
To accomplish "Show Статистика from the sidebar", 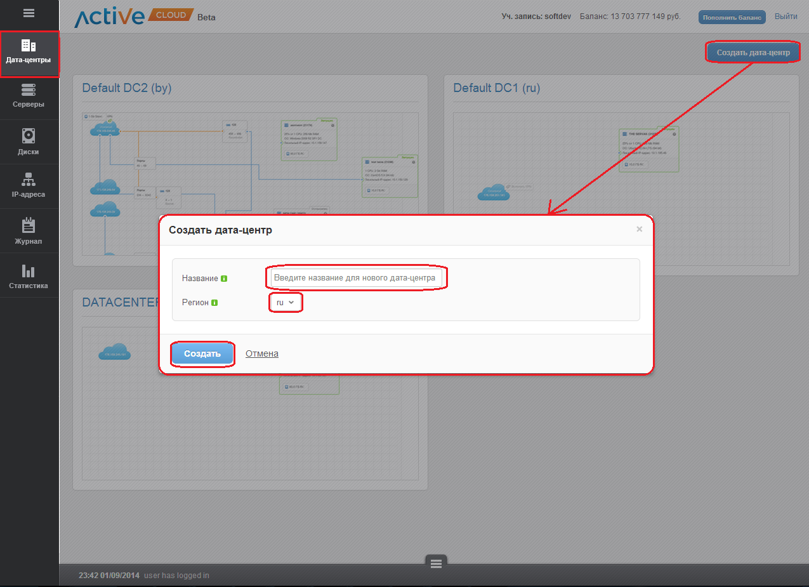I will tap(29, 277).
